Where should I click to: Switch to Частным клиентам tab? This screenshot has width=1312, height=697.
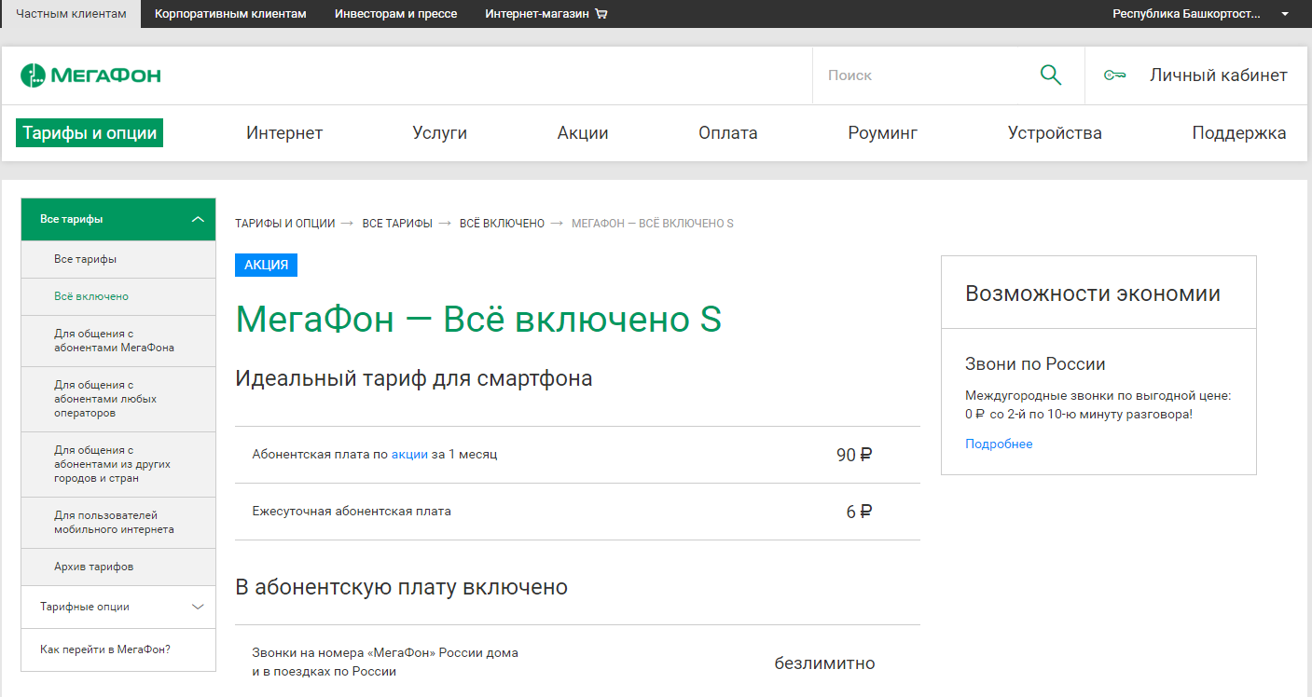[71, 14]
